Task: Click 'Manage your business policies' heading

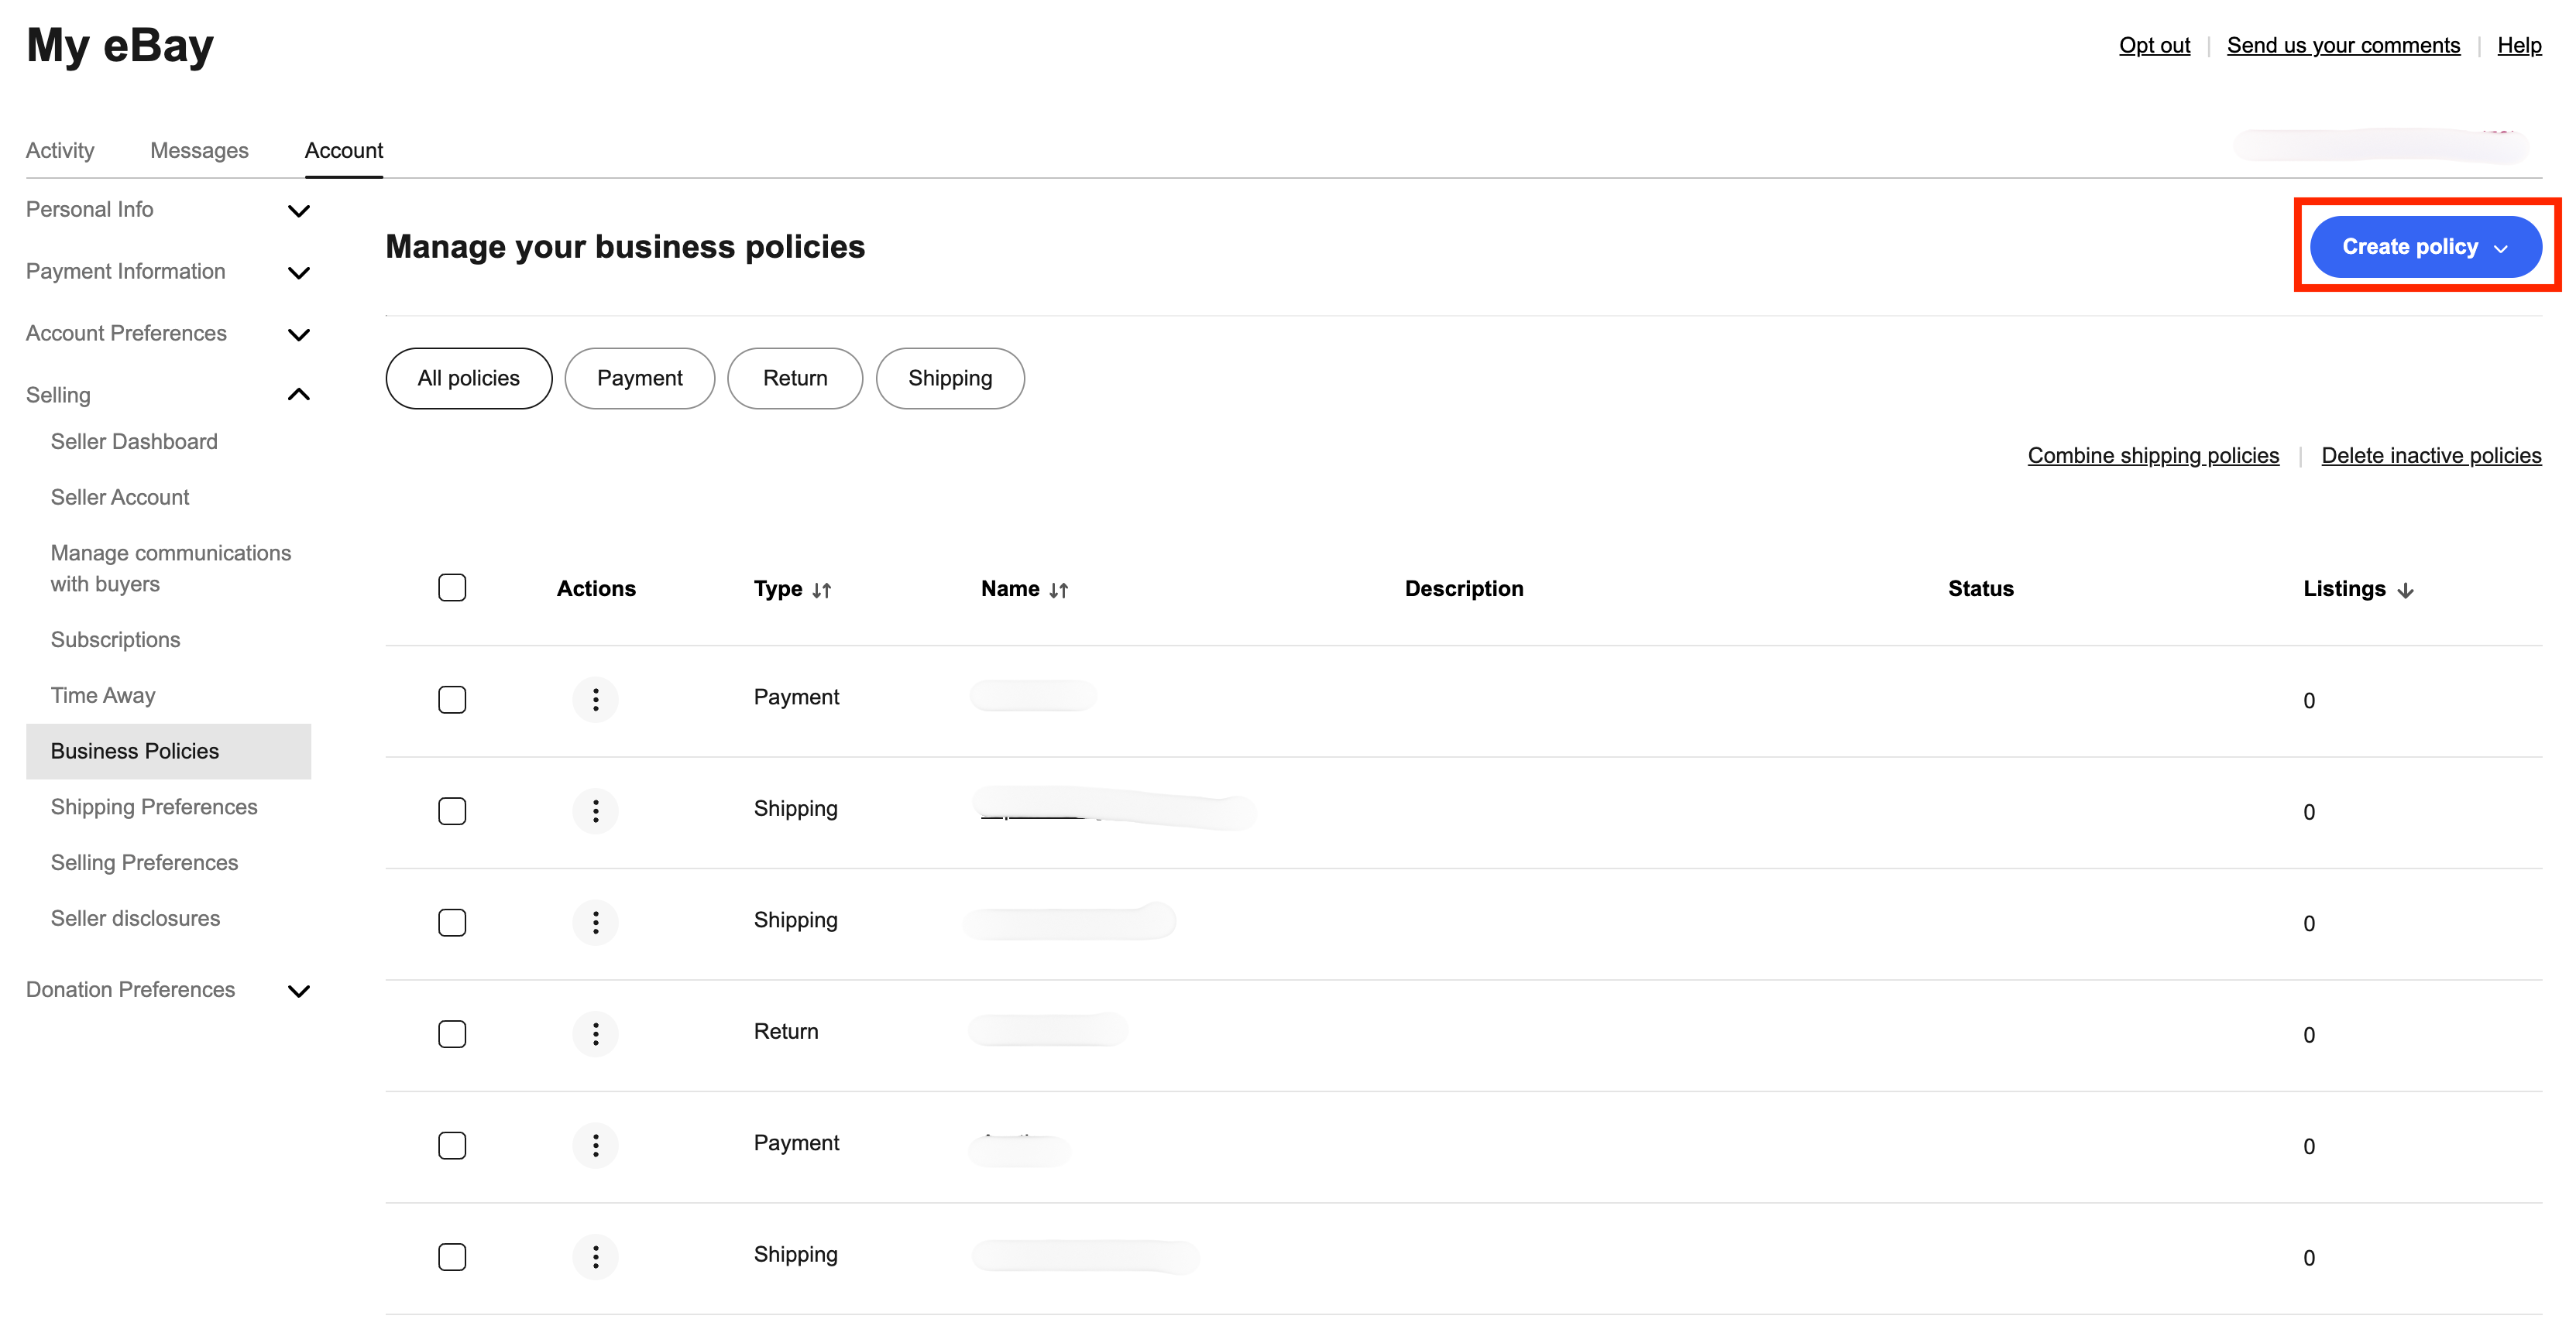Action: 625,248
